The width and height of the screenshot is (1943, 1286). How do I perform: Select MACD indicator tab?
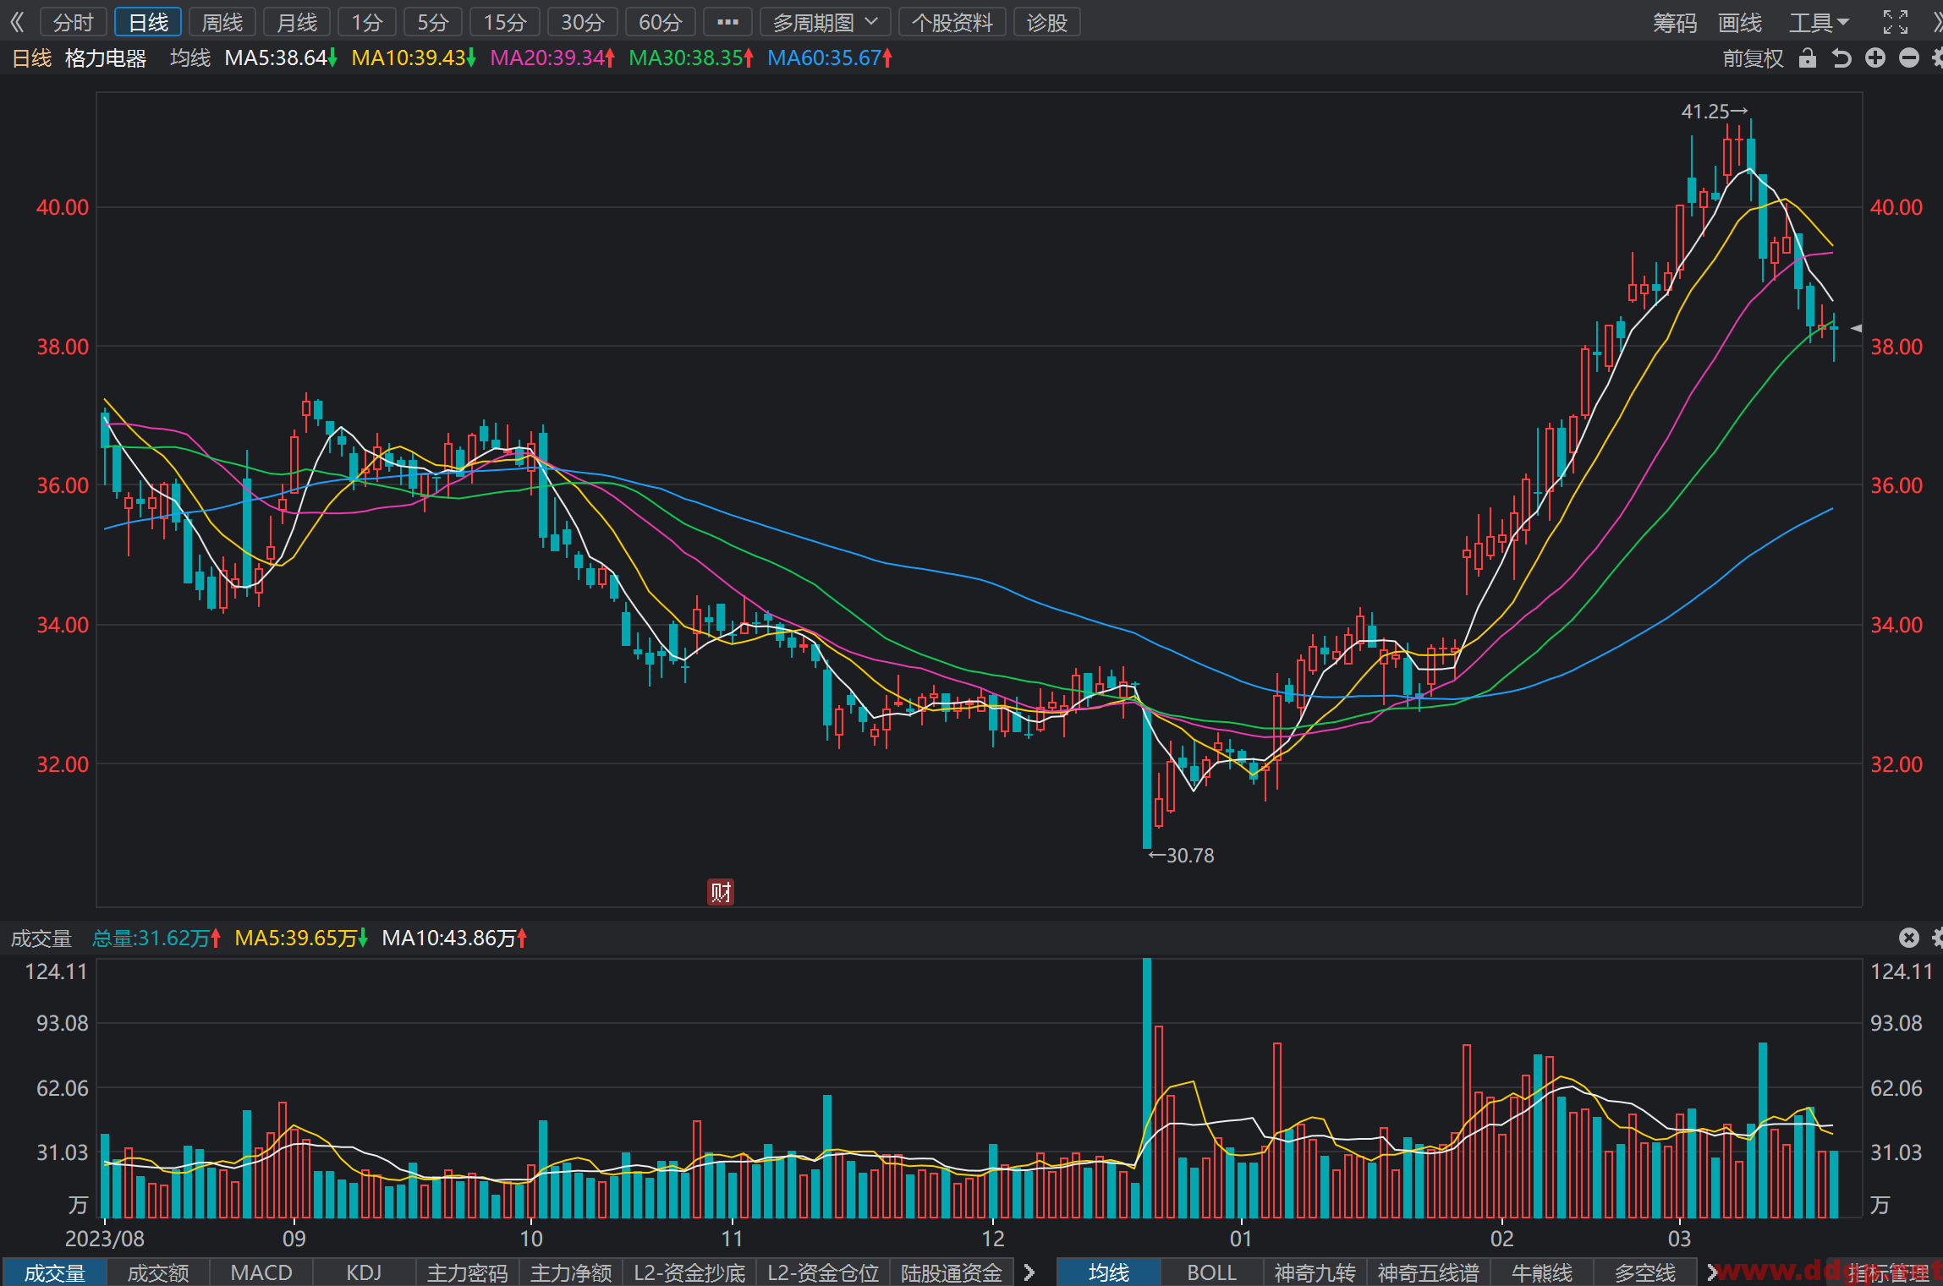coord(261,1272)
